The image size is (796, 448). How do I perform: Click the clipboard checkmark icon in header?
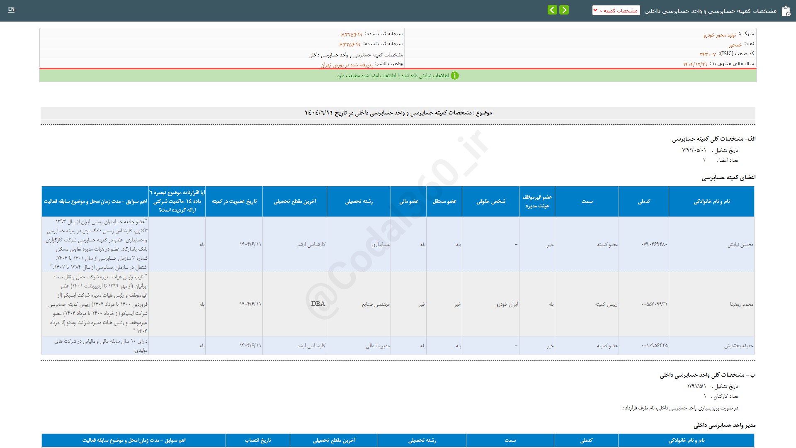pyautogui.click(x=786, y=11)
